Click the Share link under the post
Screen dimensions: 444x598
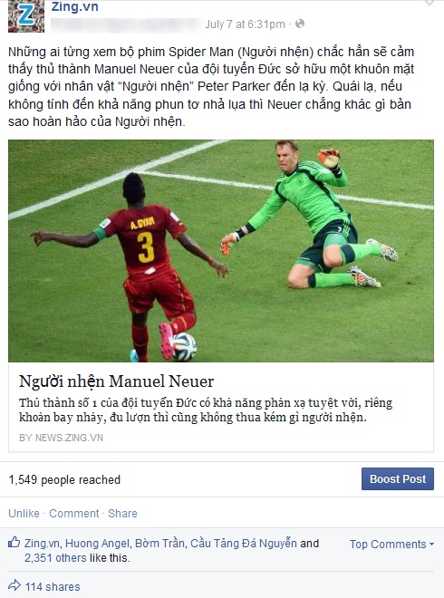point(122,514)
